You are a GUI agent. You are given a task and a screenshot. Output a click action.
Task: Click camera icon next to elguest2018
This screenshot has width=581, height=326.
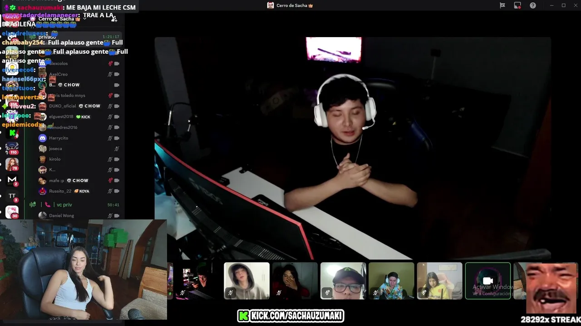[x=117, y=117]
